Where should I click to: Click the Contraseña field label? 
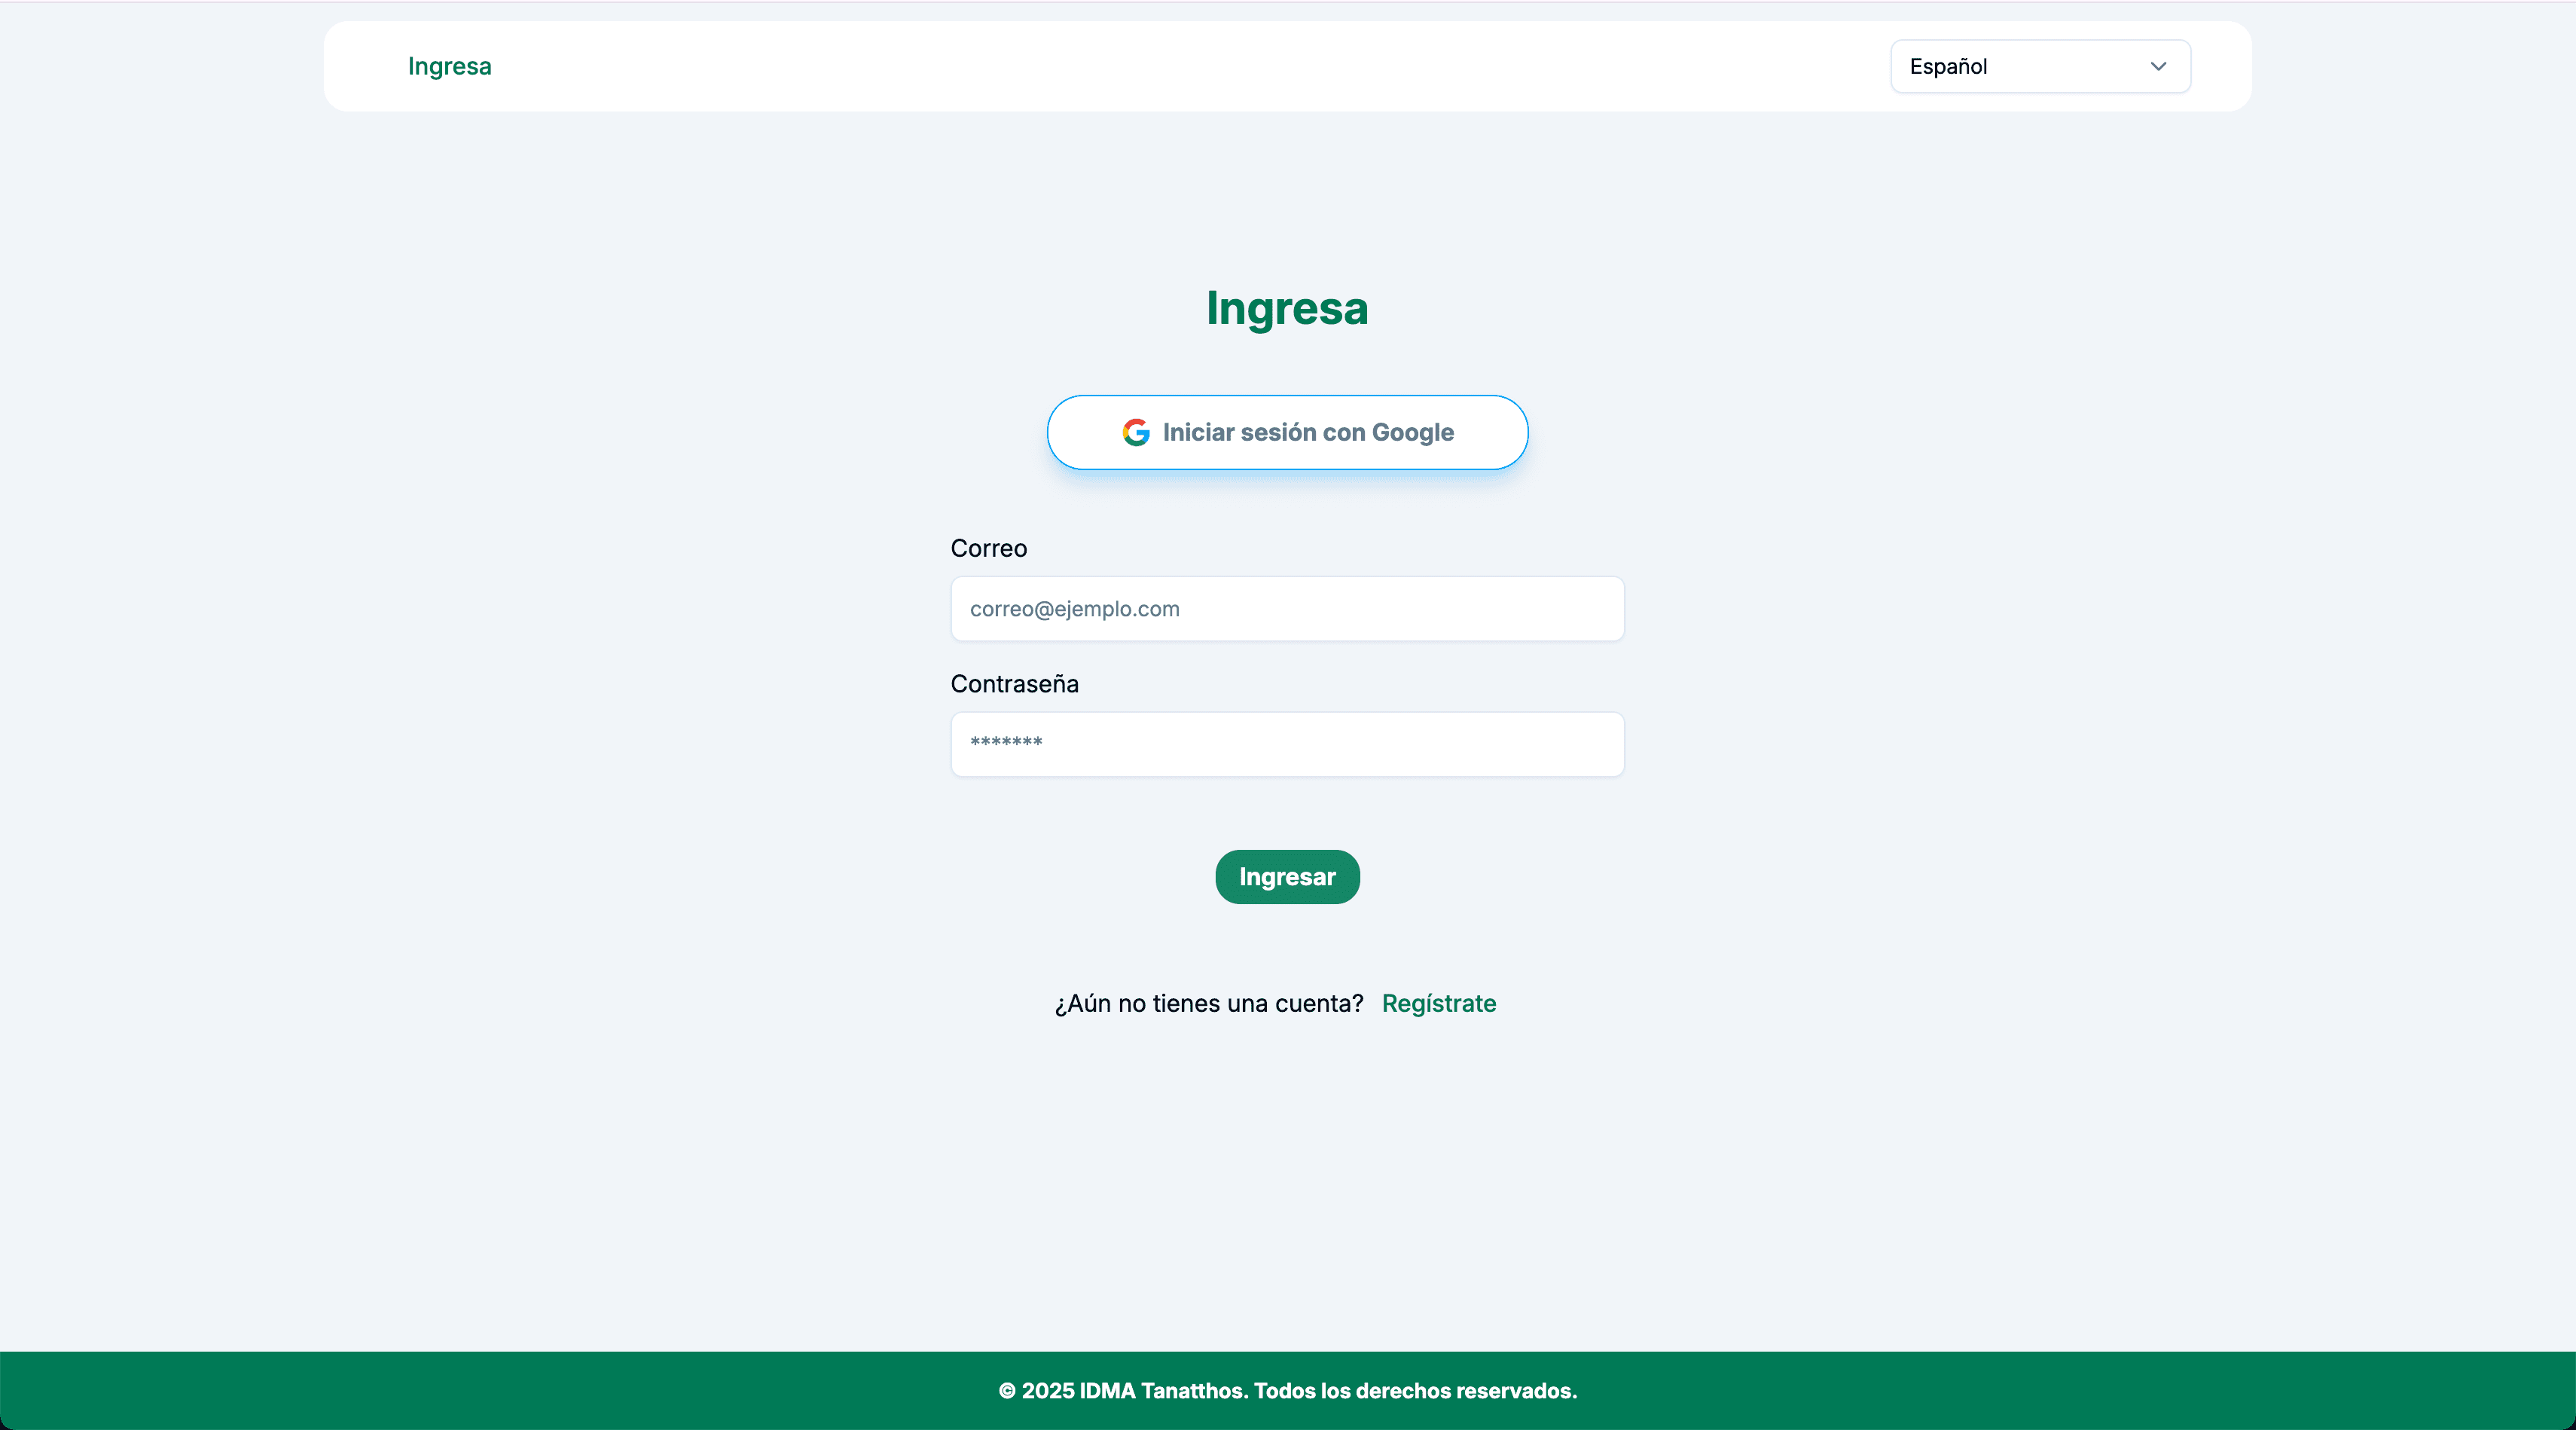tap(1014, 684)
